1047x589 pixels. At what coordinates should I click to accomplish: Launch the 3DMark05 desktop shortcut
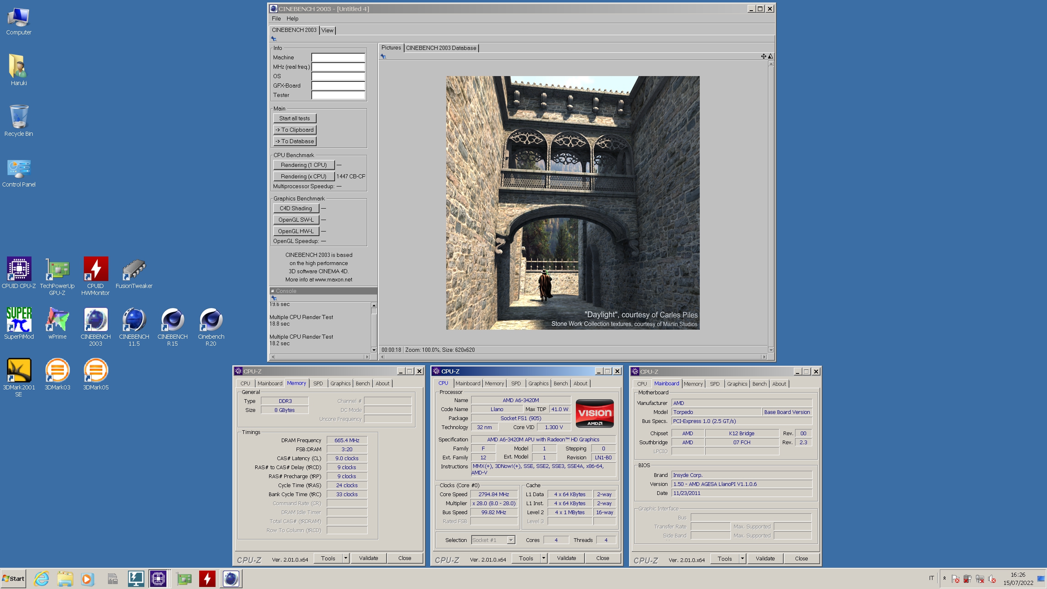[x=96, y=374]
